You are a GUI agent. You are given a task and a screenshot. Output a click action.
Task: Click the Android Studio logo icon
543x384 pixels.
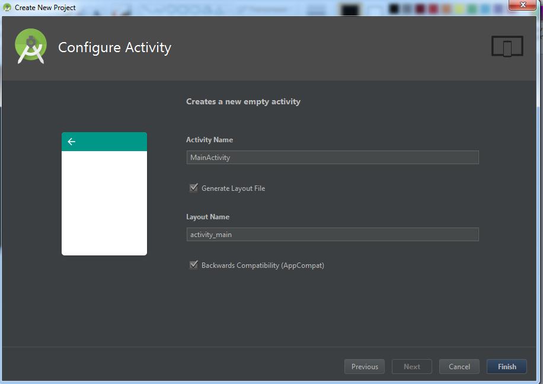click(x=31, y=46)
